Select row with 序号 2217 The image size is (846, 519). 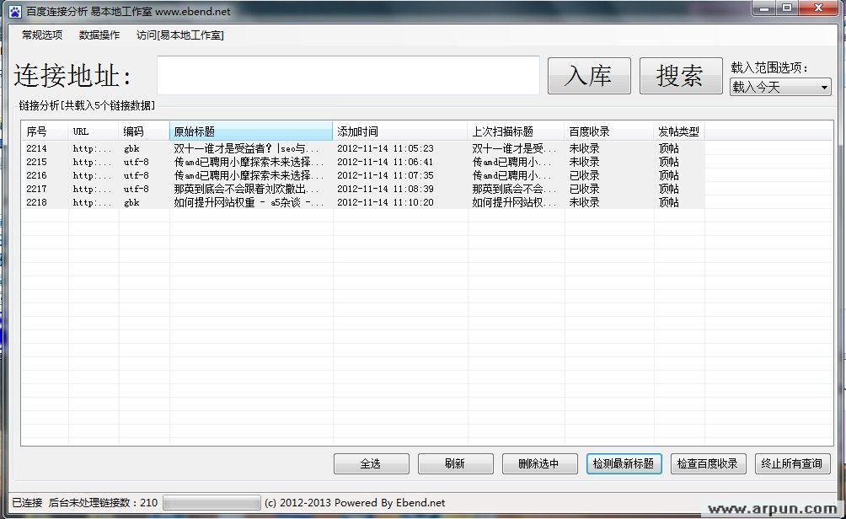363,189
